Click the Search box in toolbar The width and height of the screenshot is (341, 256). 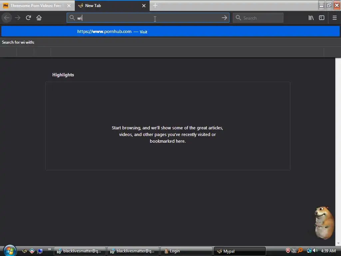[258, 18]
